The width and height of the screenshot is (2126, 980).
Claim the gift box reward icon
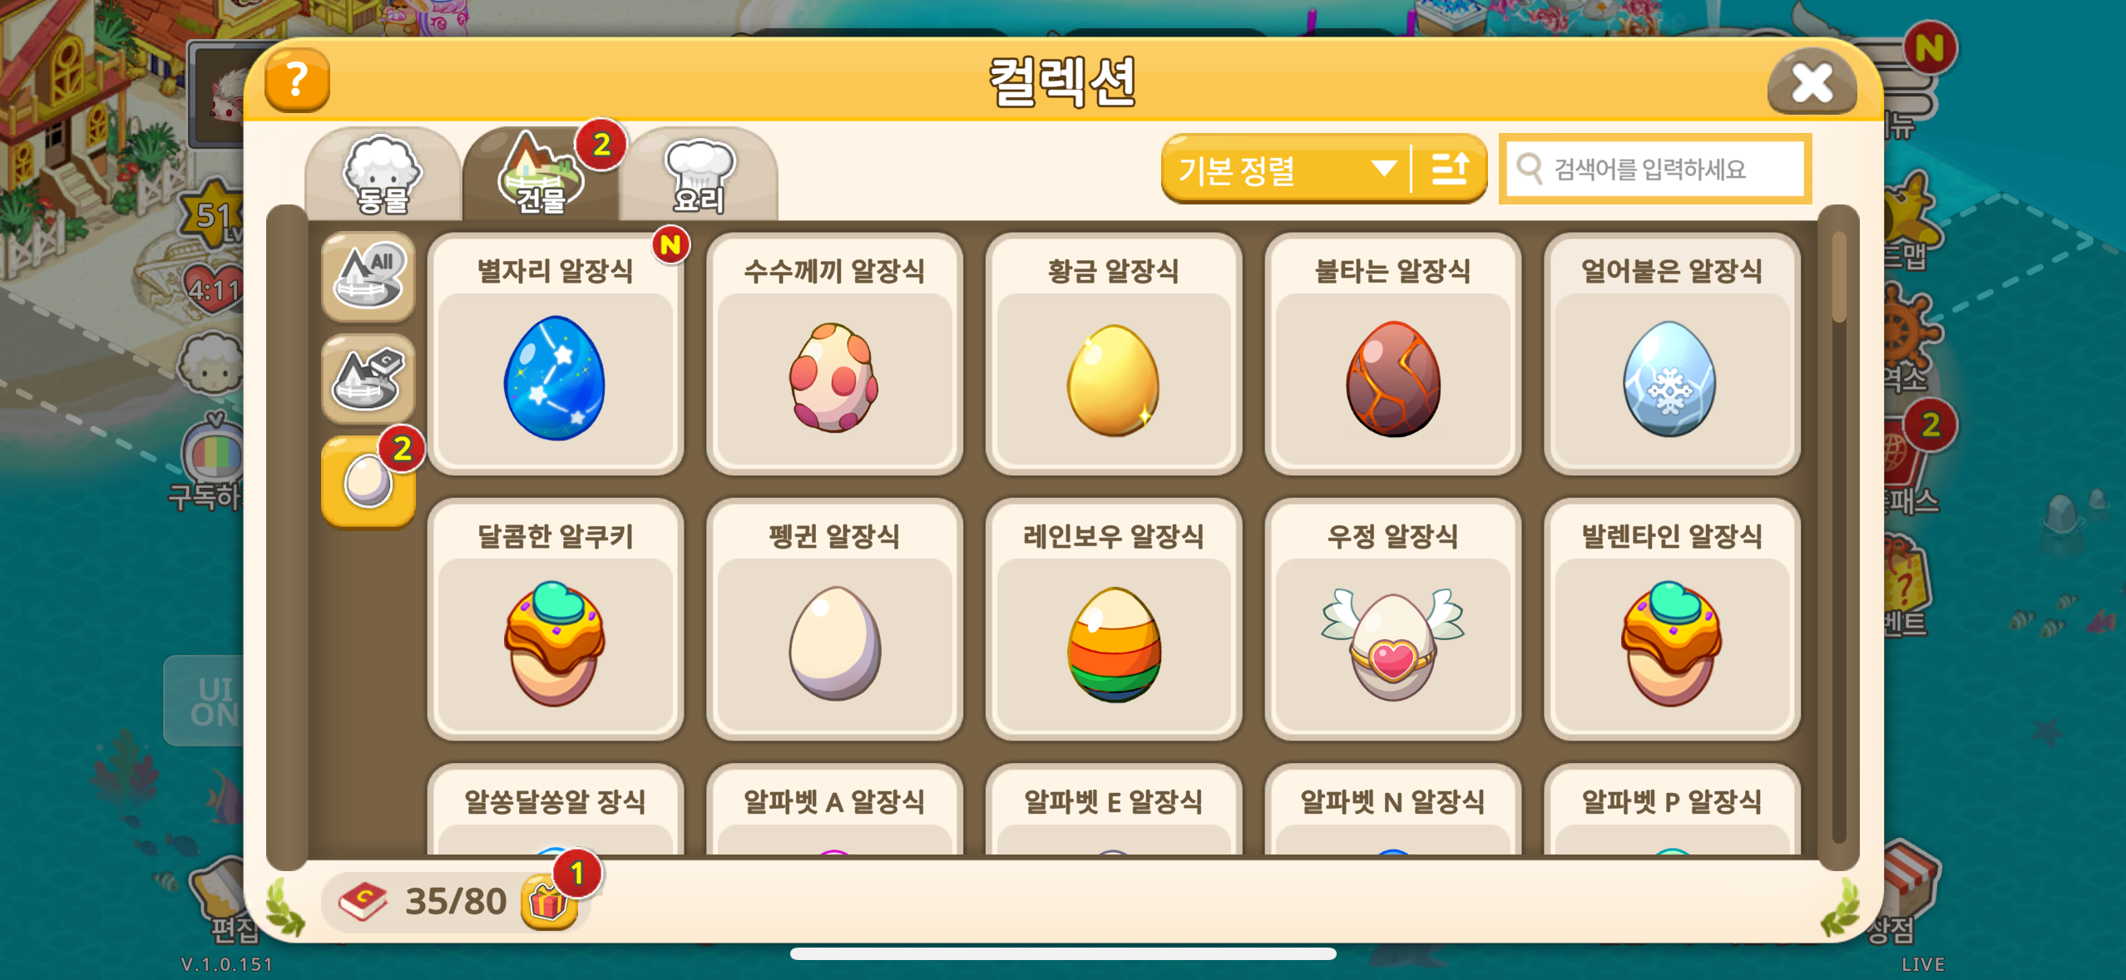tap(550, 902)
